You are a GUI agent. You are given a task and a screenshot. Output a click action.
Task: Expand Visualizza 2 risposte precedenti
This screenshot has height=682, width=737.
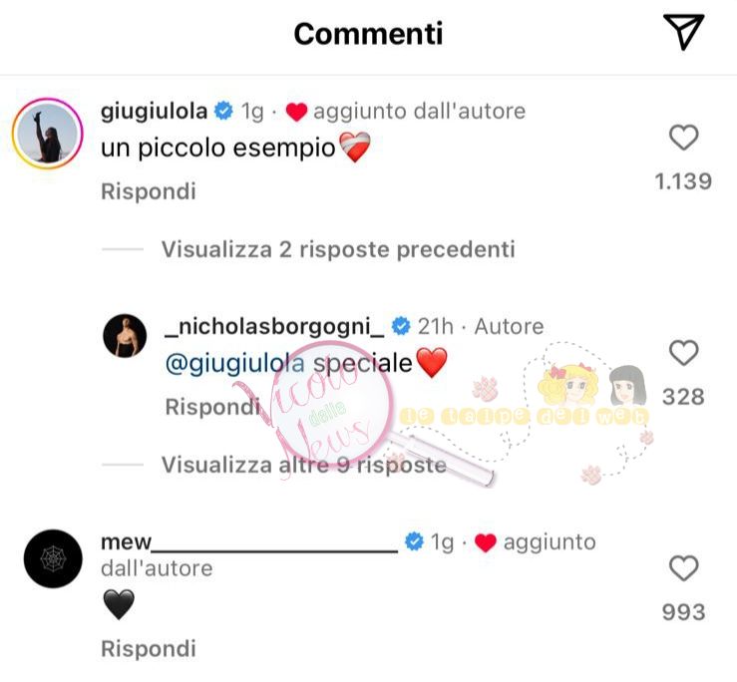pyautogui.click(x=338, y=249)
